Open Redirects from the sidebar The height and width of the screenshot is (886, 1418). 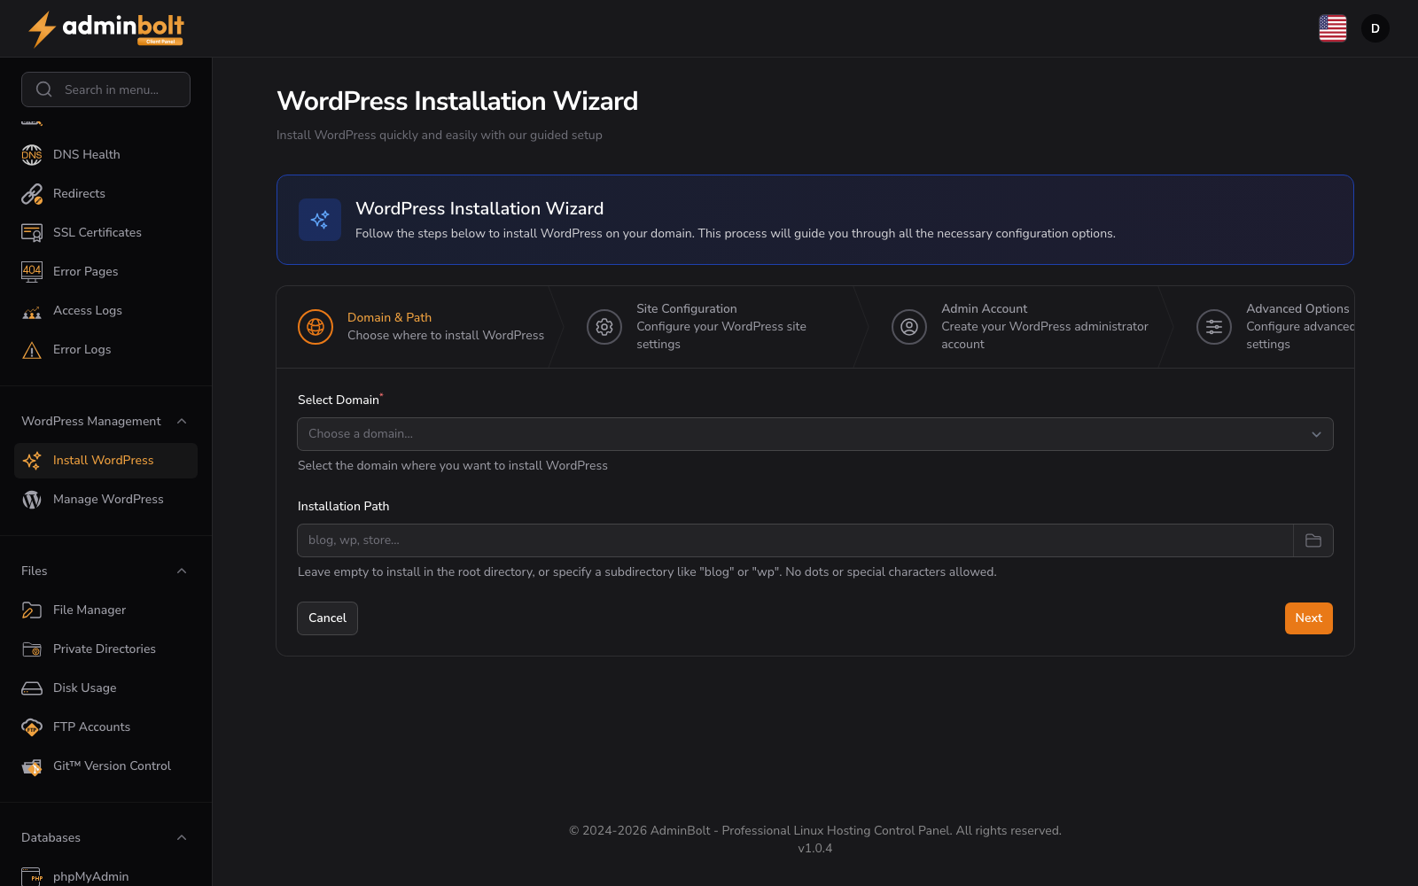[x=105, y=193]
